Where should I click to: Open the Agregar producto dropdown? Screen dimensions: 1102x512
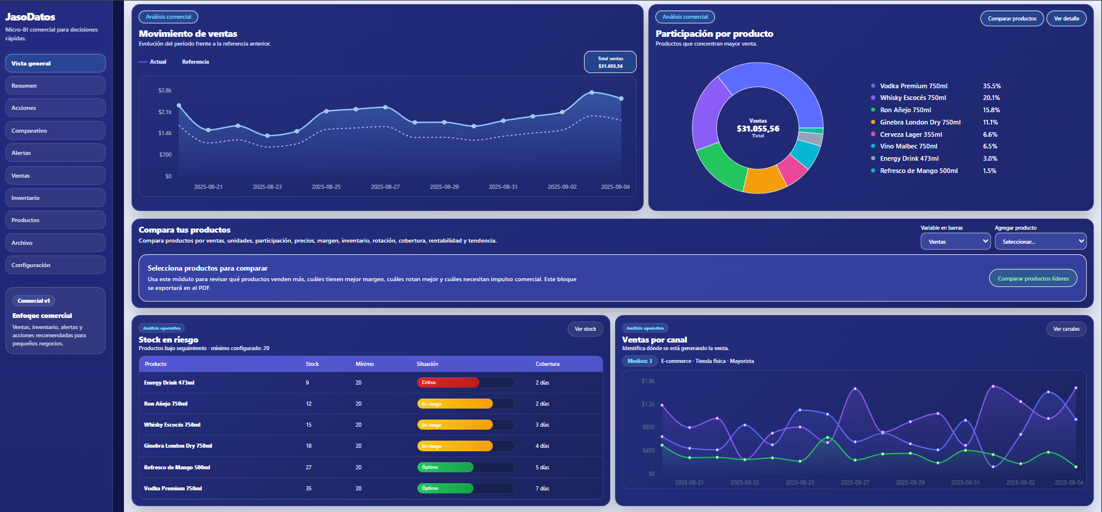tap(1041, 241)
